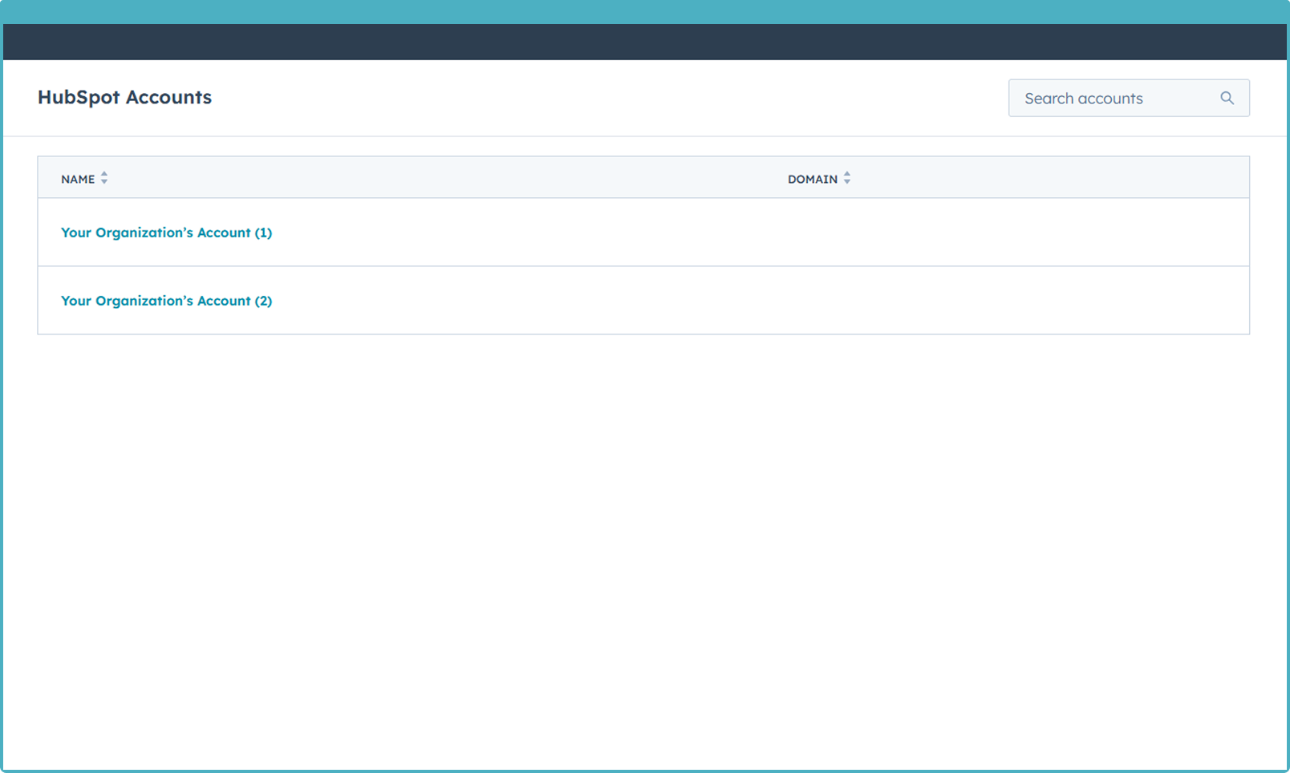Click the NAME column sort arrows icon
Image resolution: width=1290 pixels, height=773 pixels.
pos(104,179)
